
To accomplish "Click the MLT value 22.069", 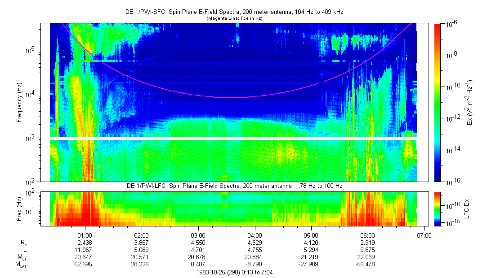I will (x=367, y=257).
